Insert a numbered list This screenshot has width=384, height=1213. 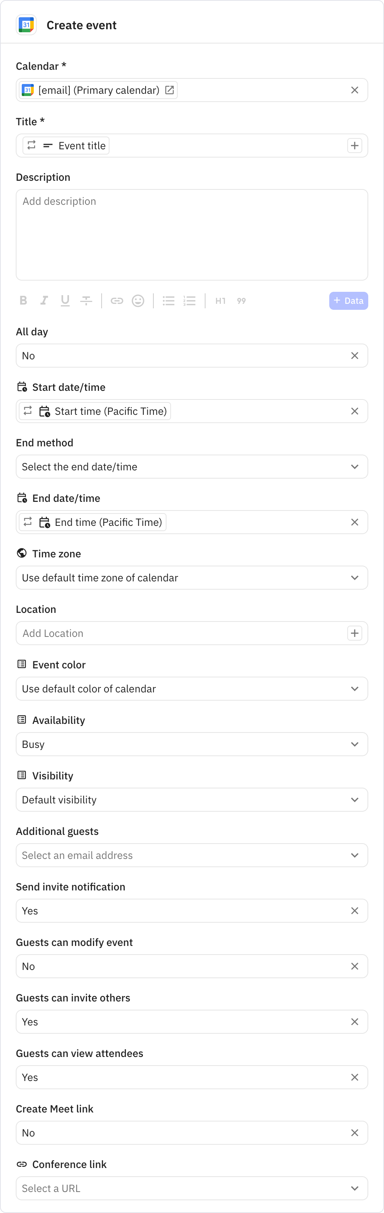[189, 300]
